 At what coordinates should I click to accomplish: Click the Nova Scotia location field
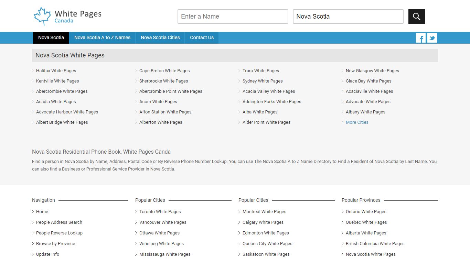[348, 16]
